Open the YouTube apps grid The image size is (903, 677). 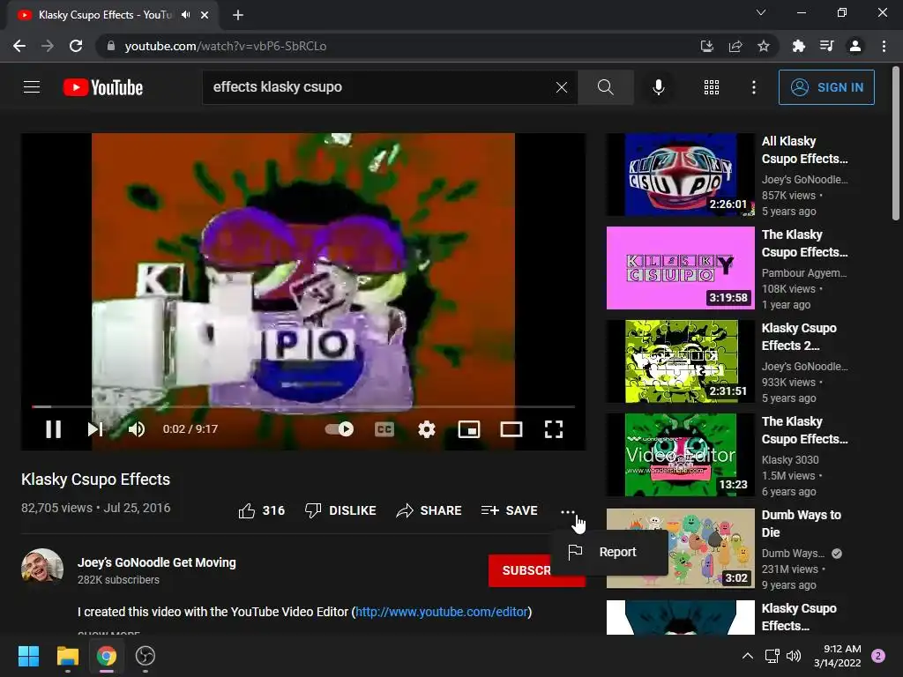[712, 87]
